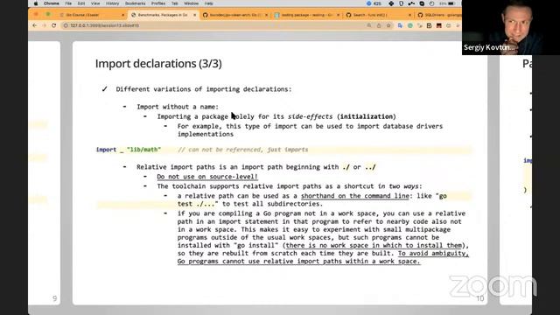This screenshot has height=315, width=560.
Task: Close the GitHub Search tab
Action: (x=409, y=15)
